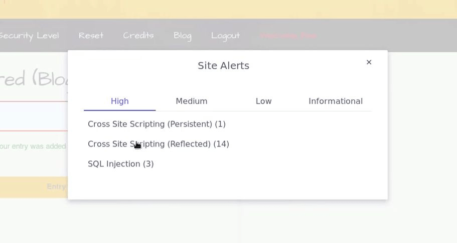Viewport: 457px width, 243px height.
Task: Click the Logout link
Action: click(x=225, y=35)
